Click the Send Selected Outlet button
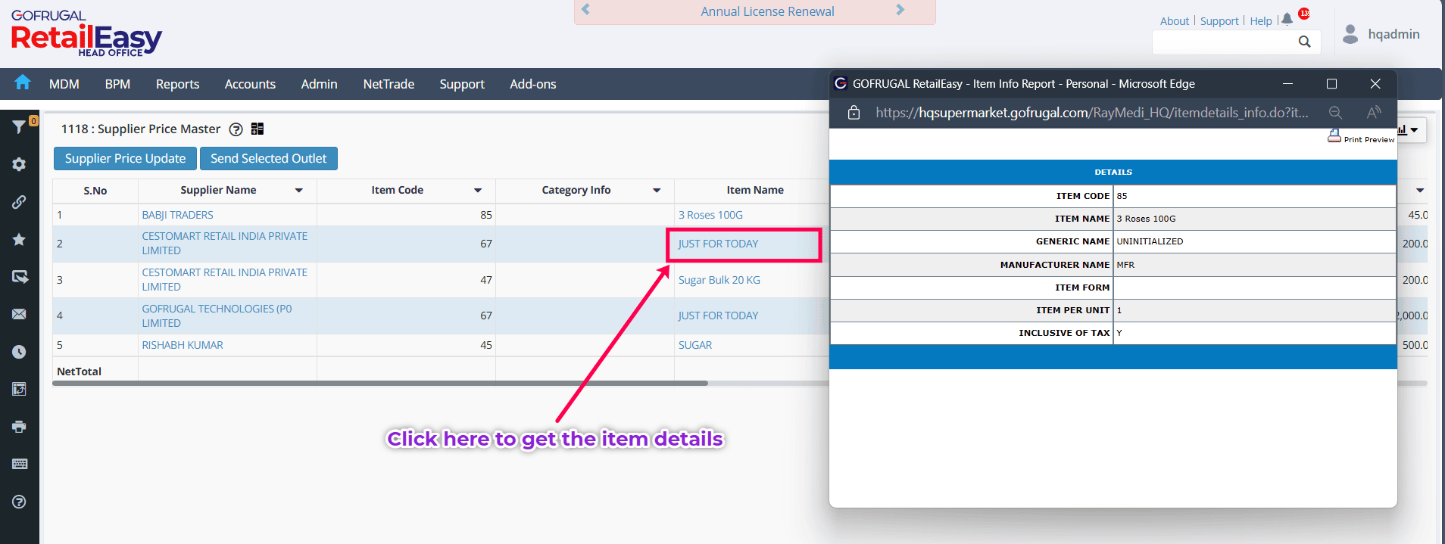This screenshot has width=1445, height=544. (x=269, y=158)
